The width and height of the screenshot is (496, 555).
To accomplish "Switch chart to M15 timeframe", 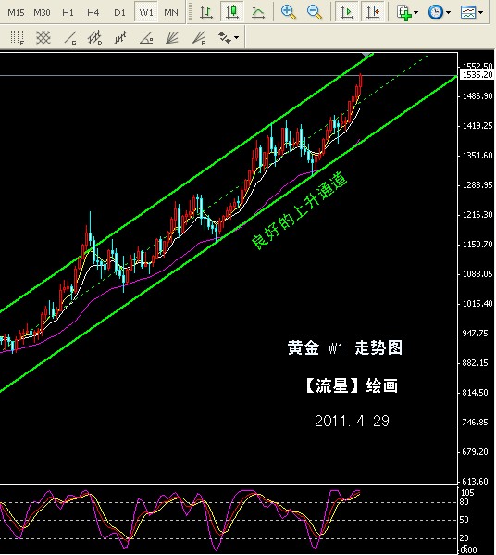I will (16, 13).
